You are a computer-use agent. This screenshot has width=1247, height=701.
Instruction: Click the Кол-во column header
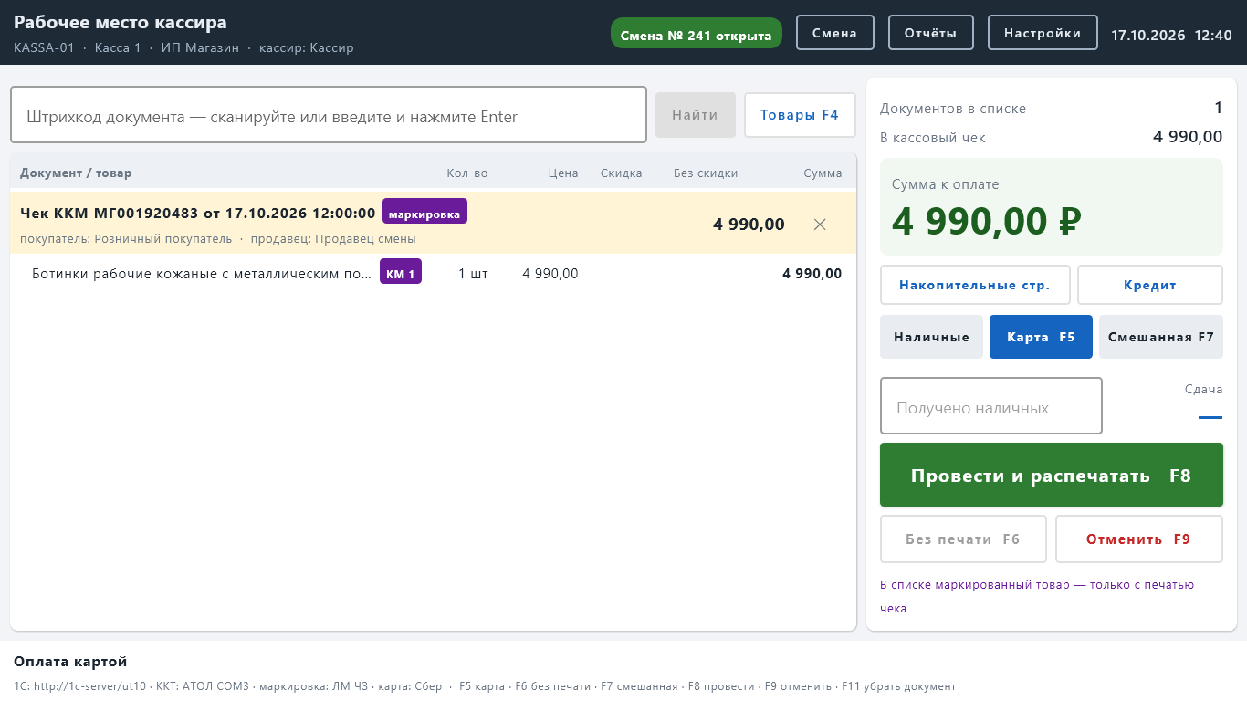pos(467,173)
